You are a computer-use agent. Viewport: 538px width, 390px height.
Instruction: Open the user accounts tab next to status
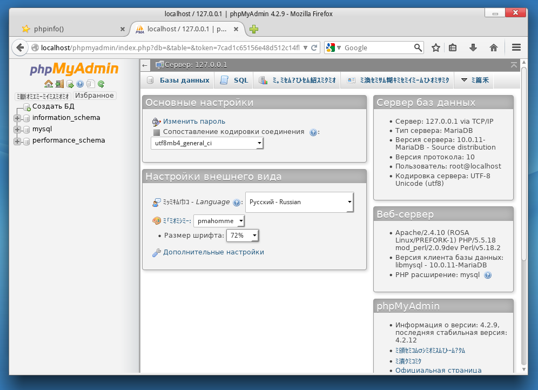(398, 80)
